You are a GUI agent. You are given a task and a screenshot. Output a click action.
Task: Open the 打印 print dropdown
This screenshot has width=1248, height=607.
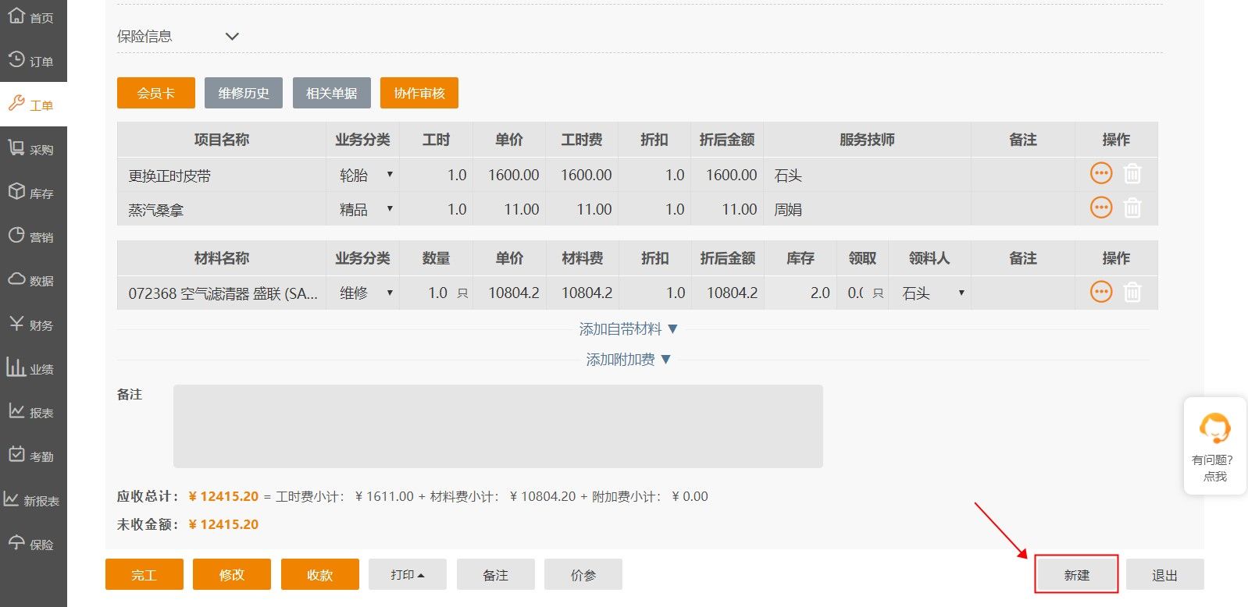[408, 574]
